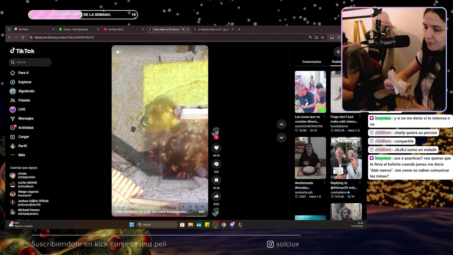Go to the previous video with the up chevron

pyautogui.click(x=281, y=124)
